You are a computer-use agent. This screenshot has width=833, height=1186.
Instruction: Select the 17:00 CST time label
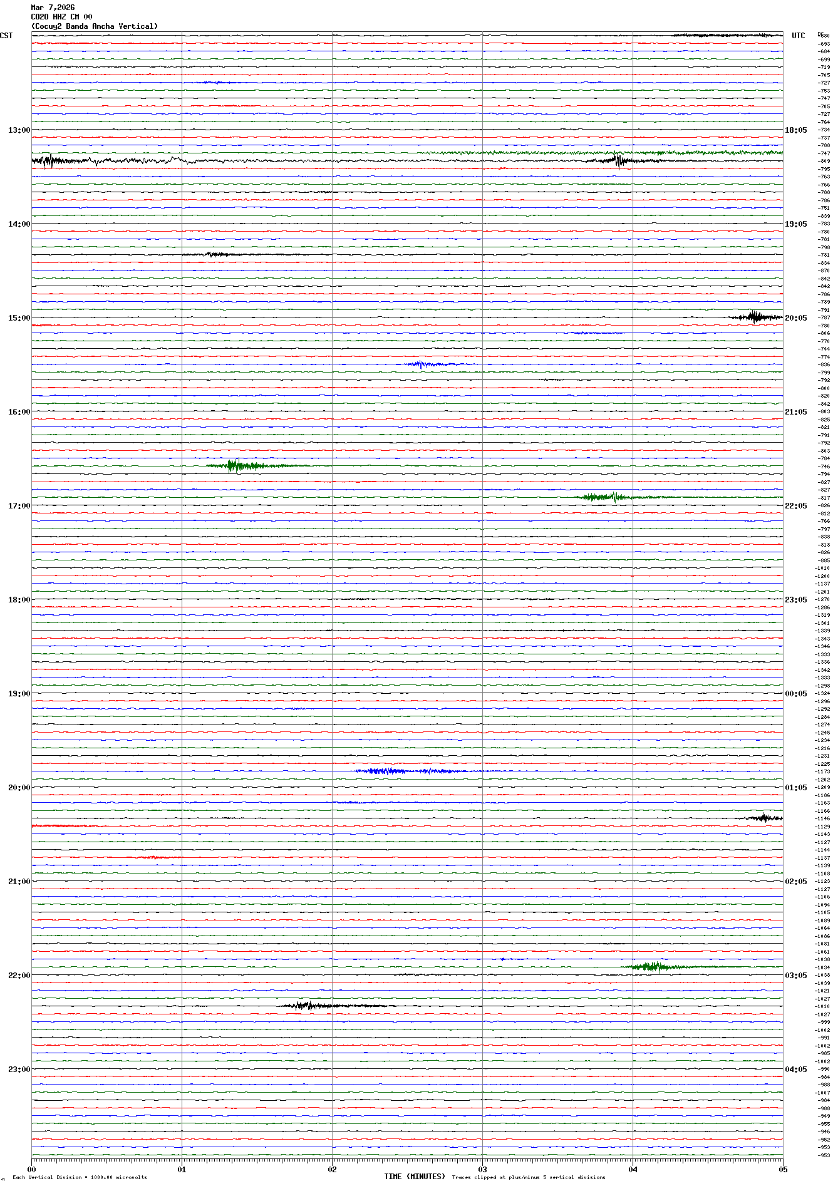[x=19, y=506]
